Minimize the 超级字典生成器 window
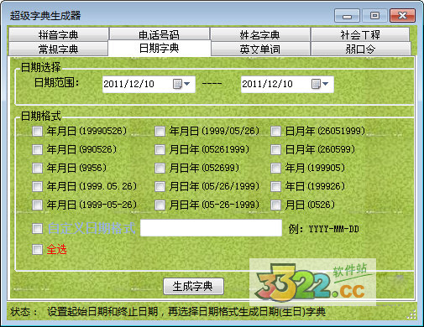 [x=347, y=15]
